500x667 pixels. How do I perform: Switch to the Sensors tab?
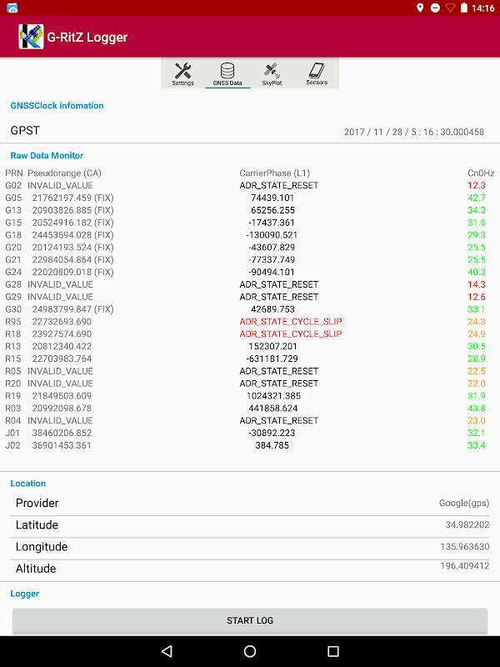pyautogui.click(x=317, y=73)
